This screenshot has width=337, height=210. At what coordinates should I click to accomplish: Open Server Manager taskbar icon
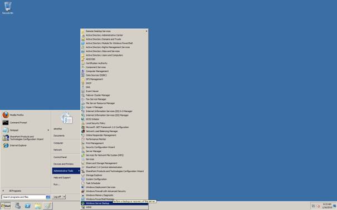pyautogui.click(x=18, y=206)
